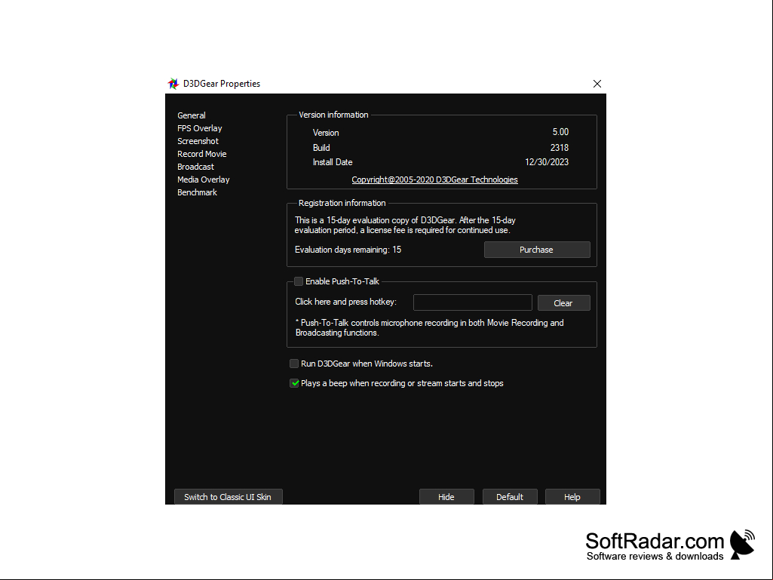Close the D3DGear Properties window

click(597, 84)
